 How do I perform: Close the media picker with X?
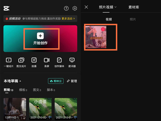[86, 7]
